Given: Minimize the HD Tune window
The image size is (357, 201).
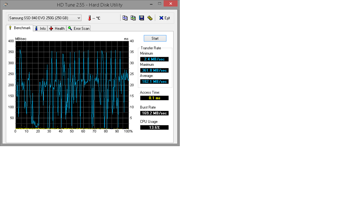Looking at the screenshot, I should click(151, 4).
